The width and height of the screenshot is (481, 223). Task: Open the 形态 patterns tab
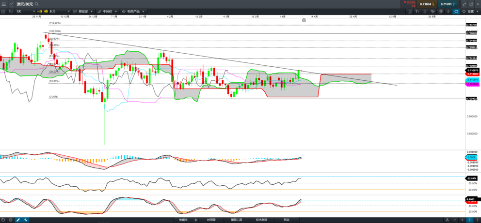point(286,220)
